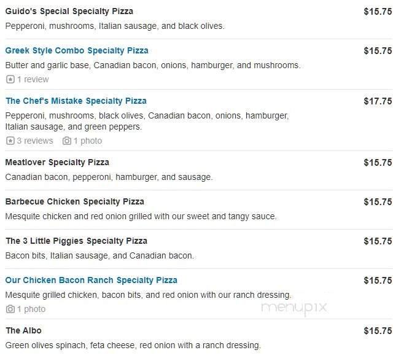Click star icon beside 3 reviews
Screen dimensions: 404x358
[10, 141]
